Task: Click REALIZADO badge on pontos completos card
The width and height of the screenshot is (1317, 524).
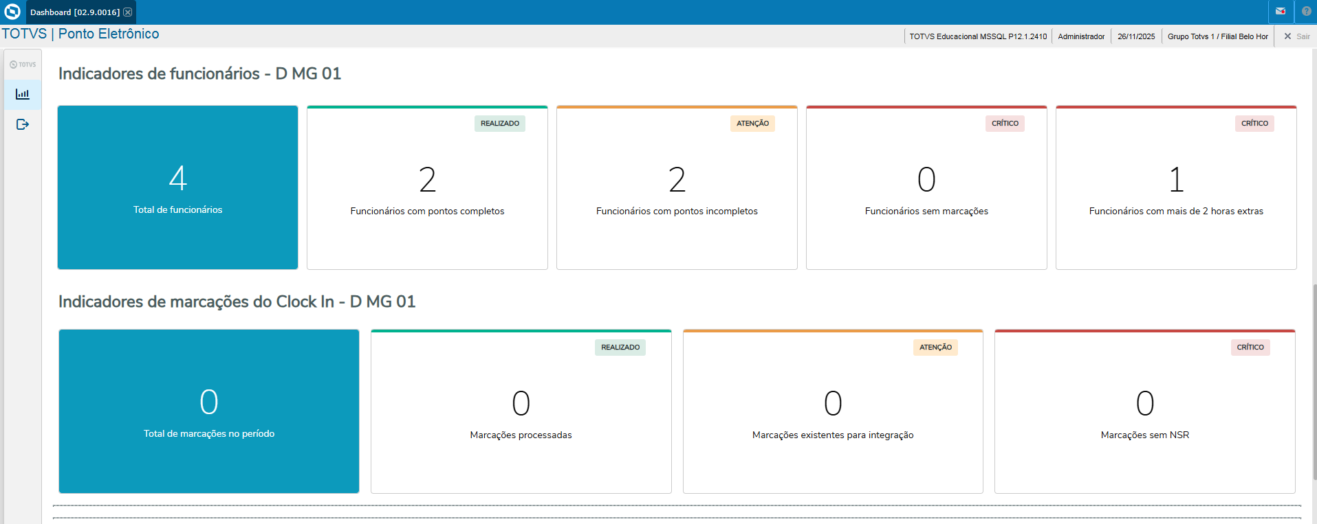Action: tap(500, 124)
